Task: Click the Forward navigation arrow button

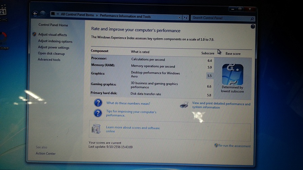Action: (43, 14)
